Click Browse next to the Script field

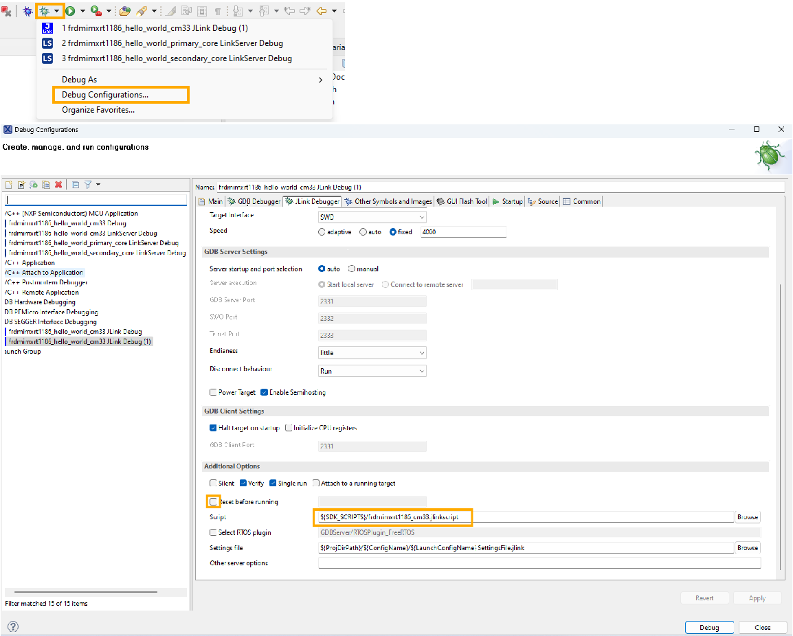[x=748, y=517]
